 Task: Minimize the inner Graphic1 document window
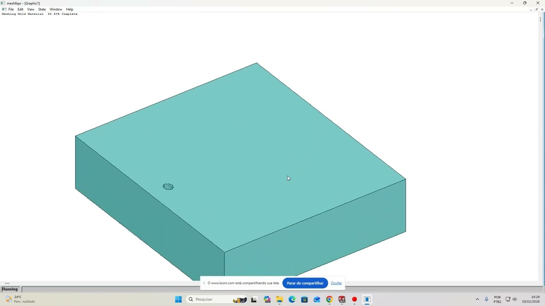[x=531, y=9]
